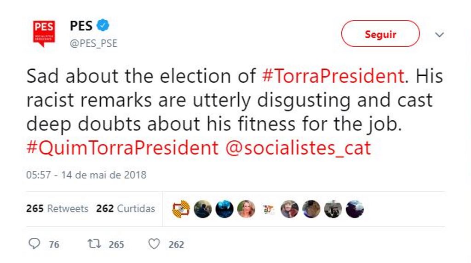The image size is (471, 263).
Task: Click the PES display name
Action: pyautogui.click(x=81, y=26)
